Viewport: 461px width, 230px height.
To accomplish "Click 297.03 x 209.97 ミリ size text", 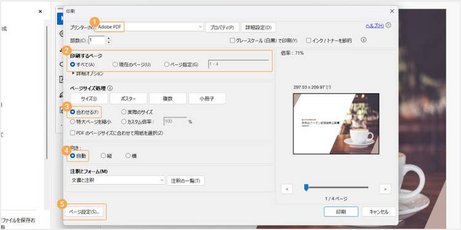I will (312, 87).
